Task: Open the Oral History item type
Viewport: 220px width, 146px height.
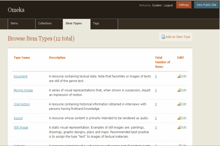Action: 22,104
